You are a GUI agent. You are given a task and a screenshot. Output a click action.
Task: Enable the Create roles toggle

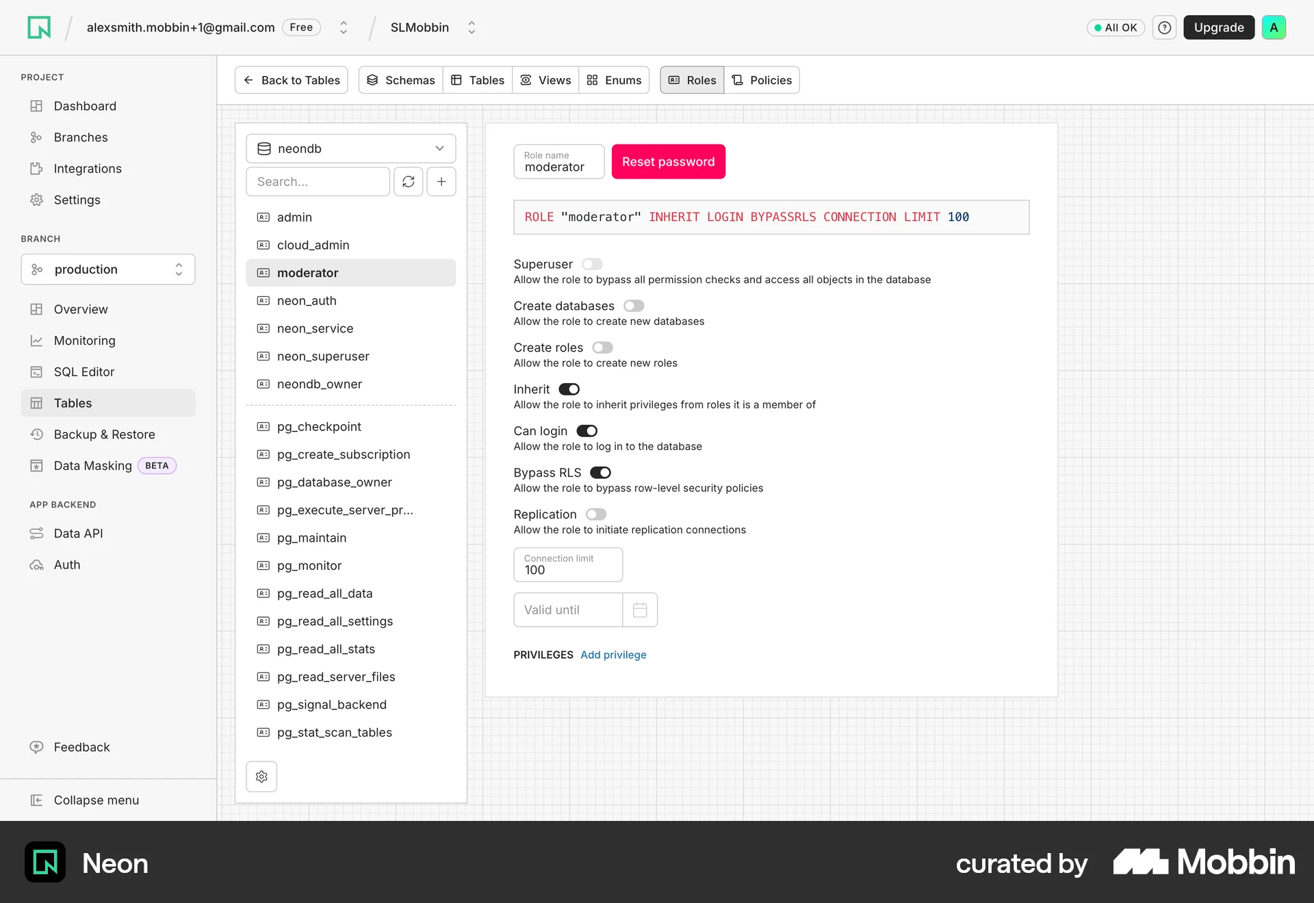click(602, 348)
